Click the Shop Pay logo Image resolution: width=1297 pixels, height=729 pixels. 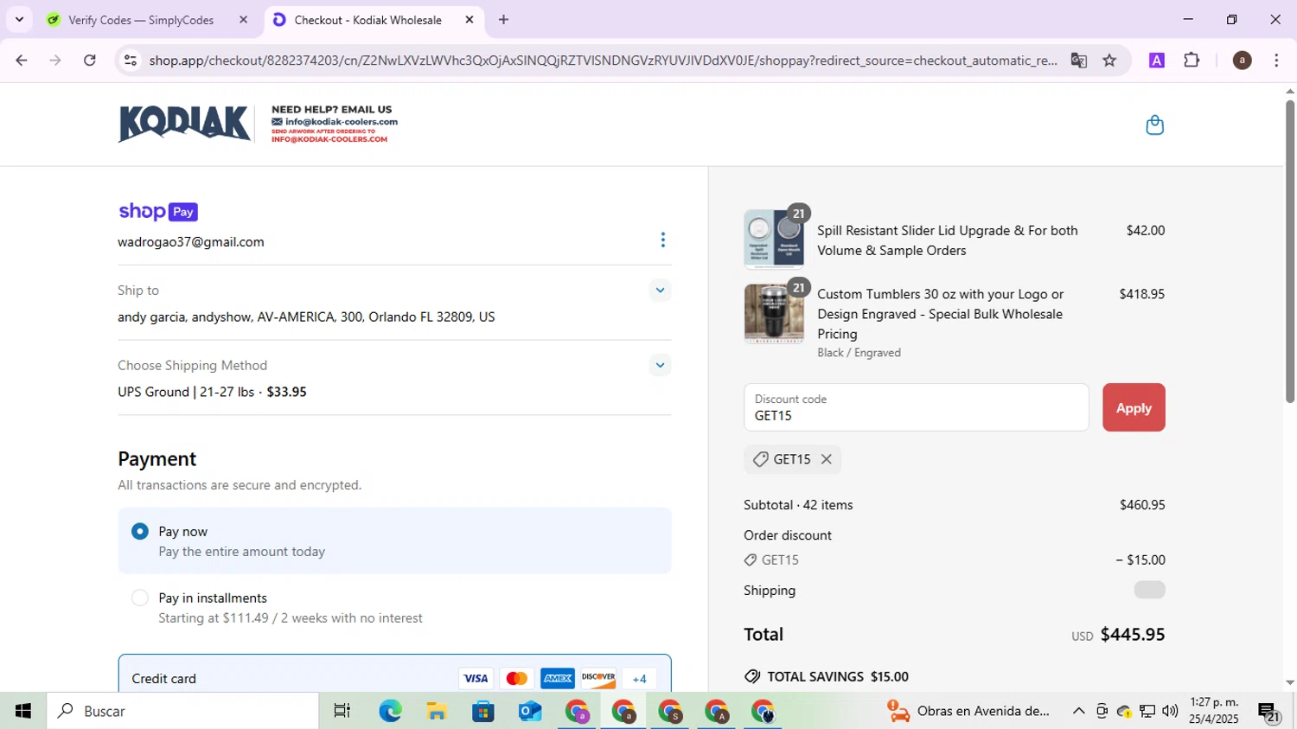[x=158, y=212]
